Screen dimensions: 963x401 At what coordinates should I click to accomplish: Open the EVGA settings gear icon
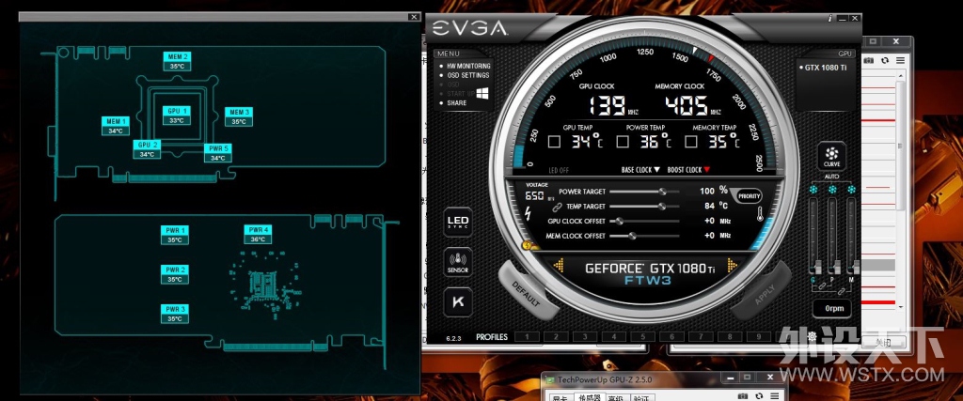click(x=812, y=336)
